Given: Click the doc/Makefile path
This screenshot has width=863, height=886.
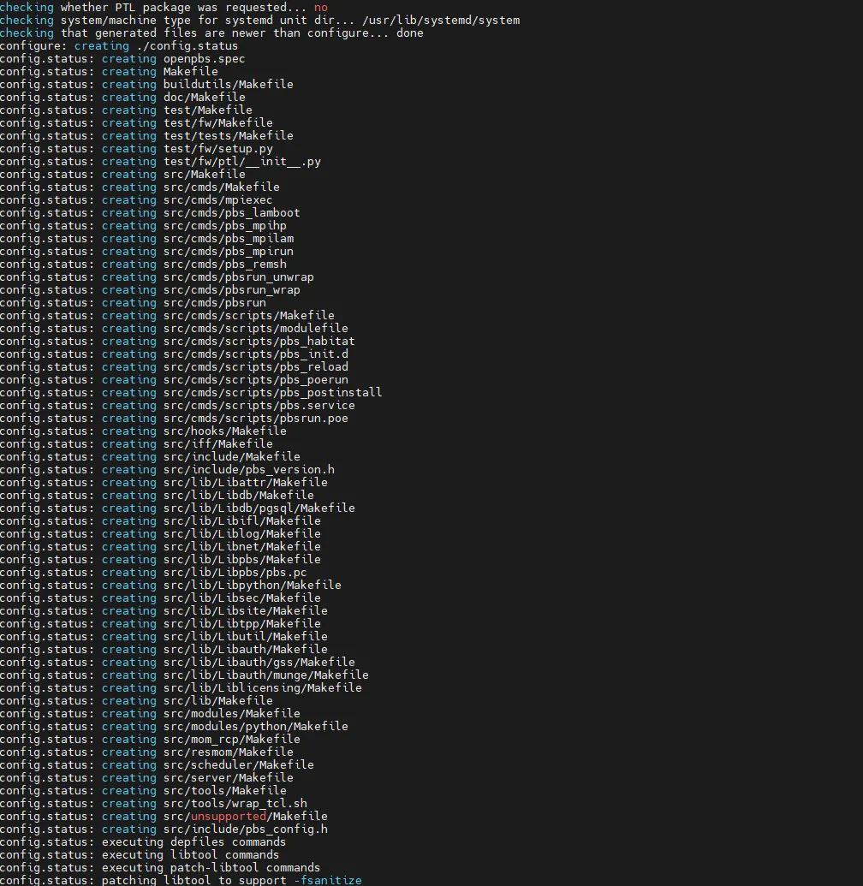Looking at the screenshot, I should pos(204,98).
